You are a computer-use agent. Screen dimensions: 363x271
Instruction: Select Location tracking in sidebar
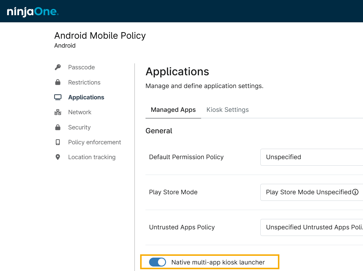click(92, 157)
